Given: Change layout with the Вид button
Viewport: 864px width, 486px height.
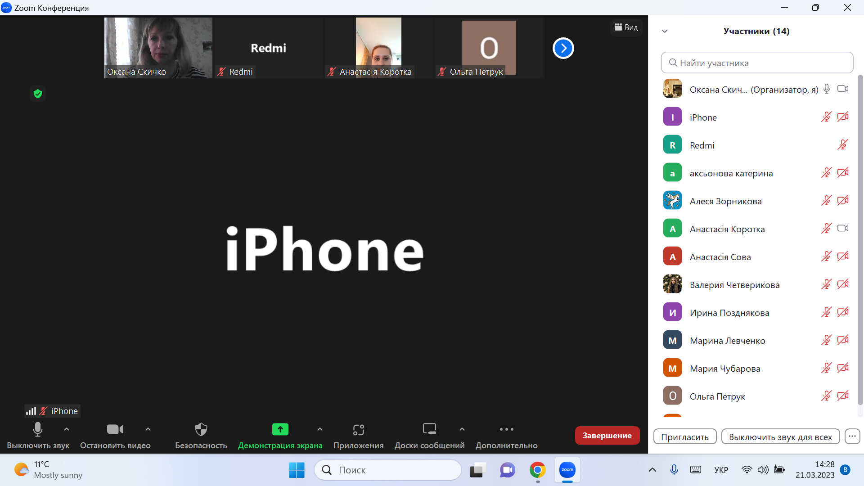Looking at the screenshot, I should coord(626,27).
